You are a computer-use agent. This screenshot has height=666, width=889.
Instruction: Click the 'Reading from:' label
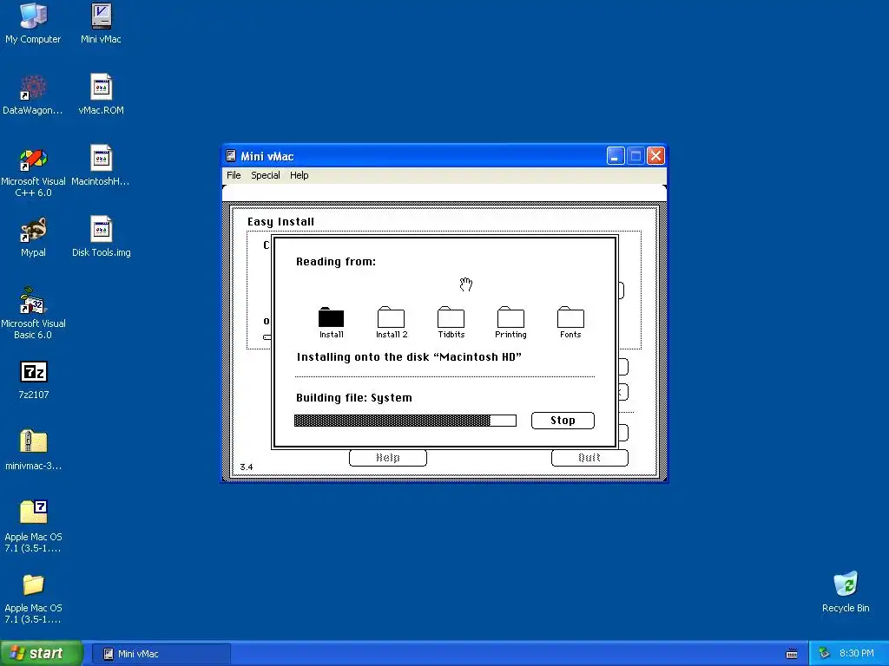click(x=336, y=262)
